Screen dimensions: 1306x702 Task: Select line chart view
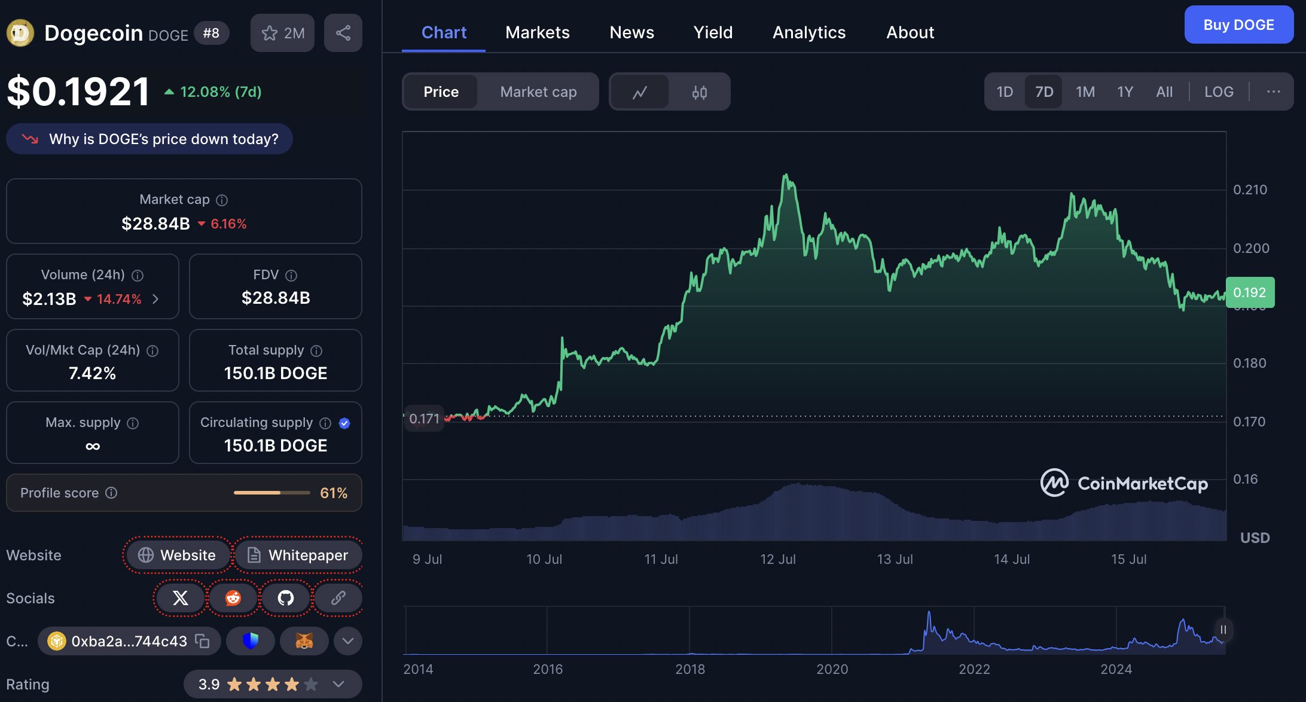(x=640, y=91)
